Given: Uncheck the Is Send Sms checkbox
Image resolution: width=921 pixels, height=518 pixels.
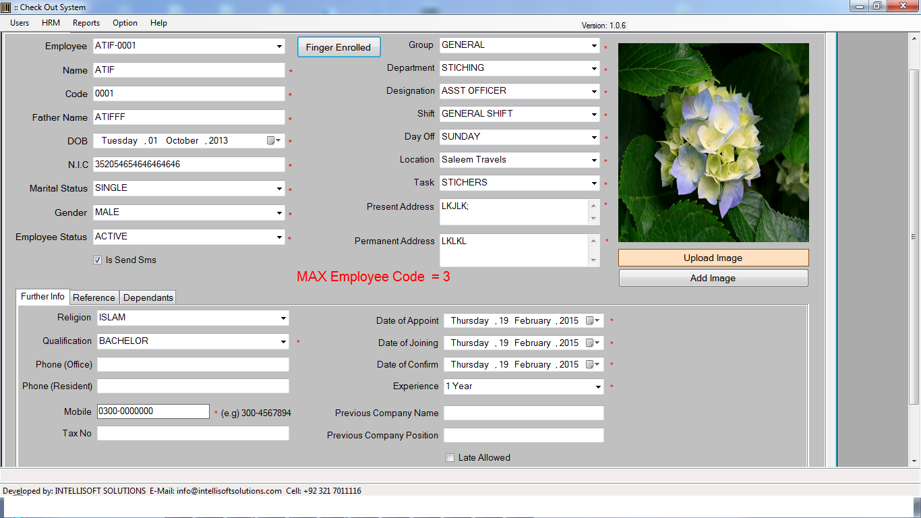Looking at the screenshot, I should [98, 260].
